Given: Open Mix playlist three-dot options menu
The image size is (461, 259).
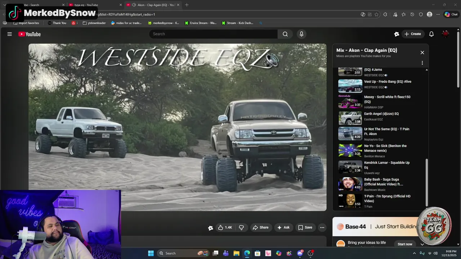Looking at the screenshot, I should [x=422, y=63].
